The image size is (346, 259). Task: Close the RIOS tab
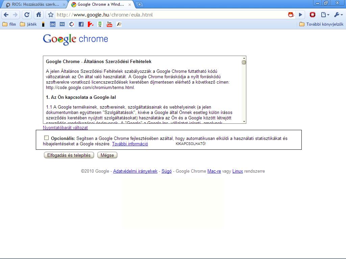coord(64,5)
